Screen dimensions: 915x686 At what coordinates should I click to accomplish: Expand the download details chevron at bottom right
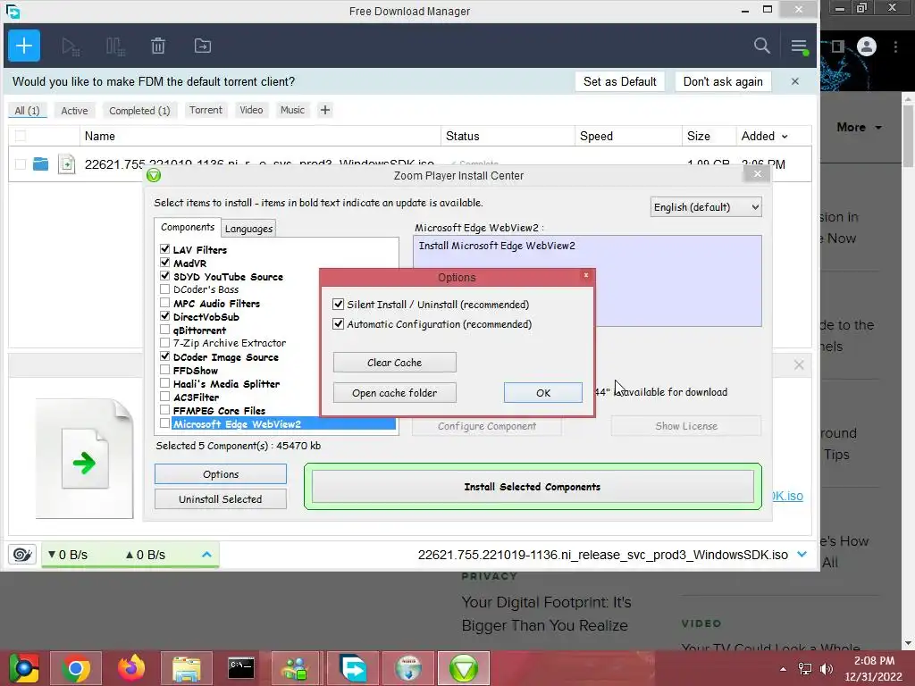pos(802,554)
